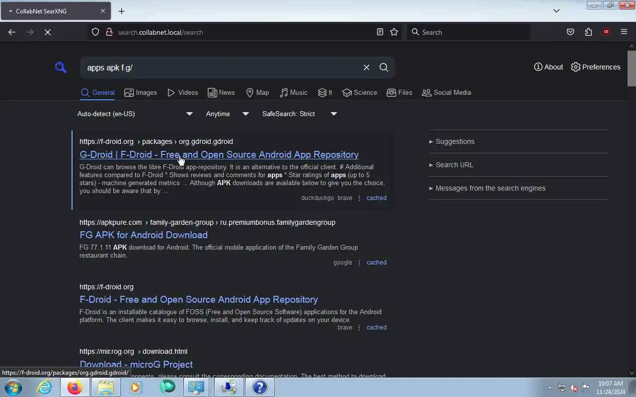Screen dimensions: 636x397
Task: Click the SearXNG magnifier logo icon
Action: (61, 67)
